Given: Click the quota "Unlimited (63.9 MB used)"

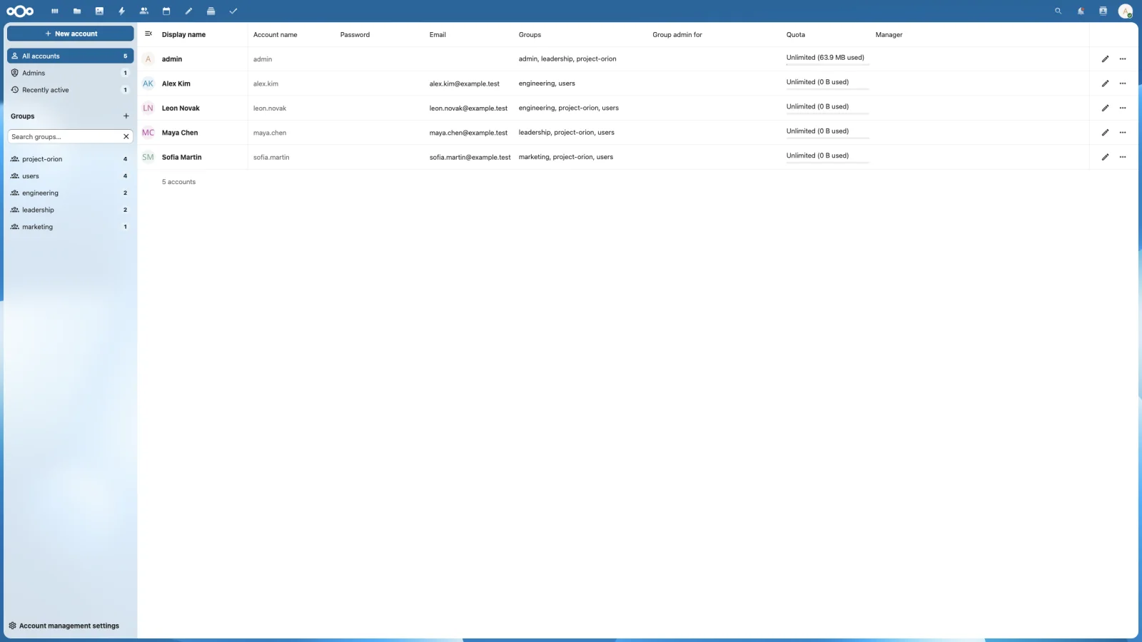Looking at the screenshot, I should pos(825,57).
